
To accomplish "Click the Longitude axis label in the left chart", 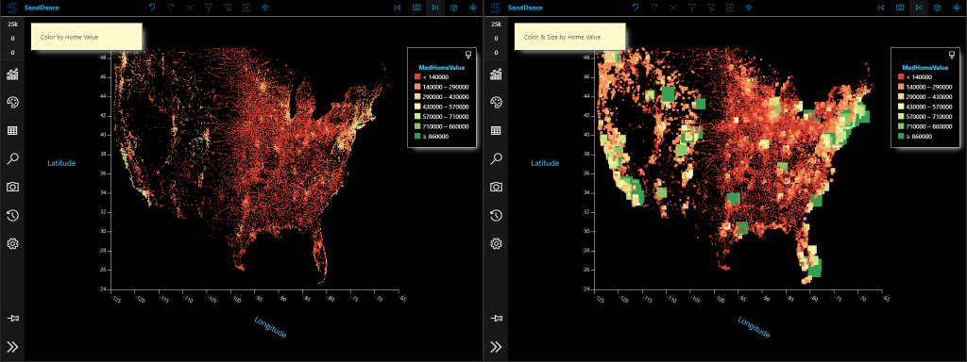I will tap(271, 327).
